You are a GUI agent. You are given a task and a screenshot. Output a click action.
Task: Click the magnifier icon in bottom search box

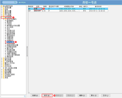point(25,96)
